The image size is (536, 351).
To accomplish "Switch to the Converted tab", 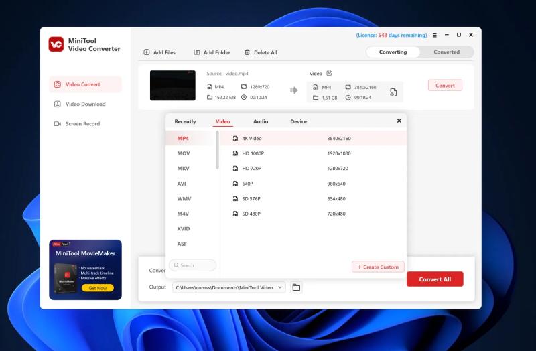I will click(x=446, y=52).
